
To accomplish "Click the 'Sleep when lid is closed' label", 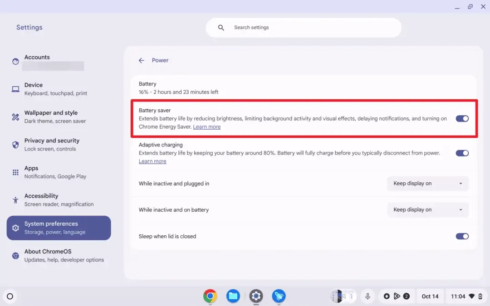I will 167,236.
